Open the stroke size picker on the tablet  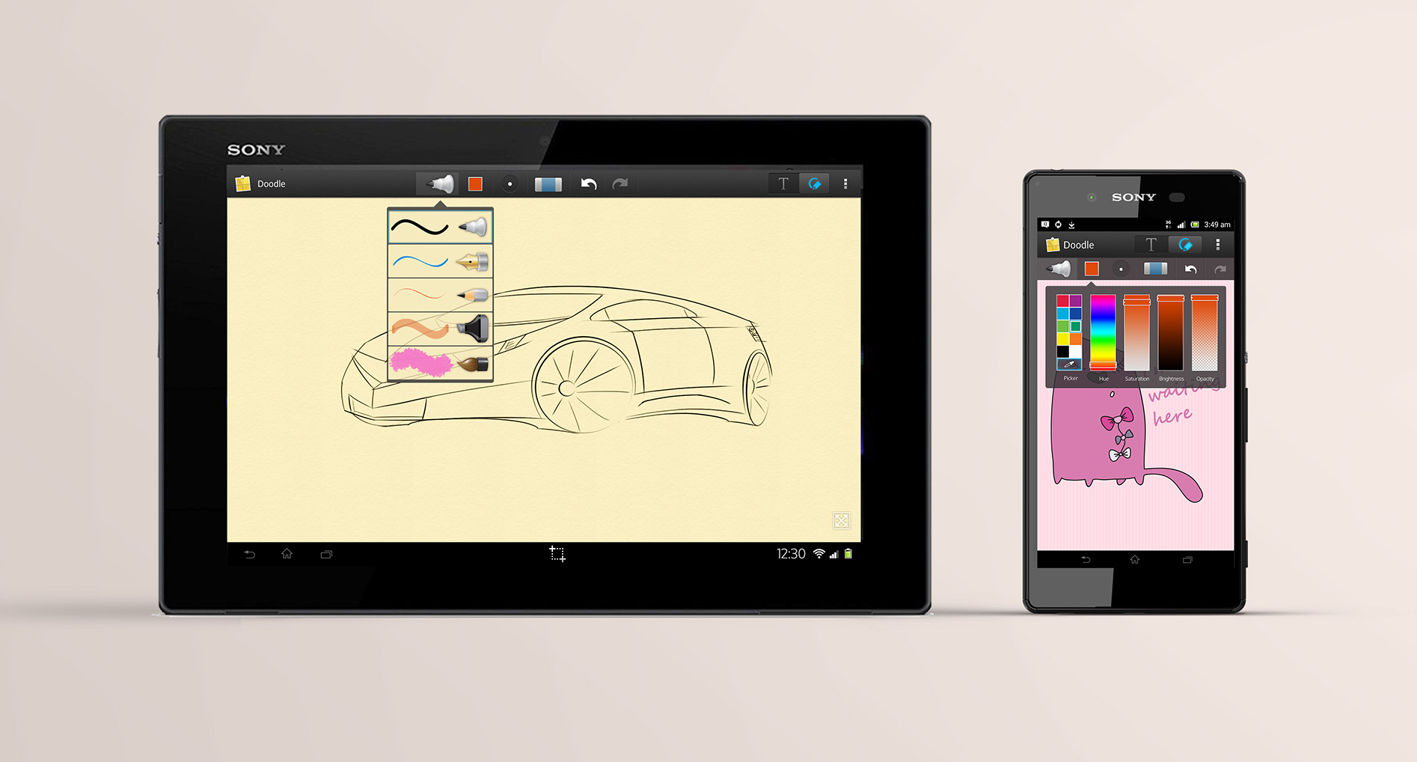[x=509, y=183]
